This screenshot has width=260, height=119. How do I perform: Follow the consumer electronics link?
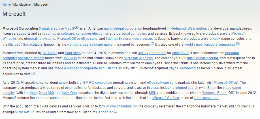pyautogui.click(x=92, y=34)
